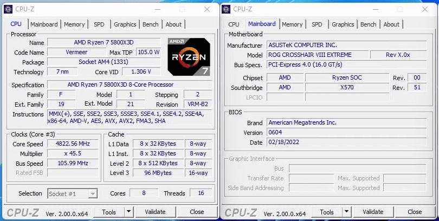Viewport: 439px width, 221px height.
Task: Open Bench tab in right window
Action: click(x=368, y=24)
